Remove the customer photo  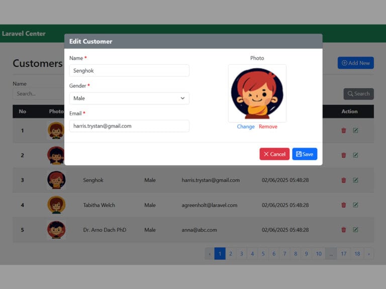(268, 126)
